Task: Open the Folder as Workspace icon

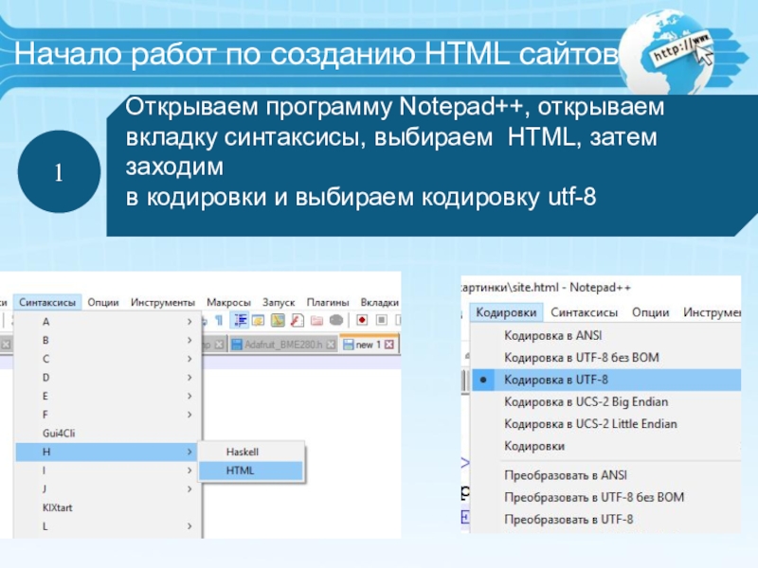Action: [316, 320]
